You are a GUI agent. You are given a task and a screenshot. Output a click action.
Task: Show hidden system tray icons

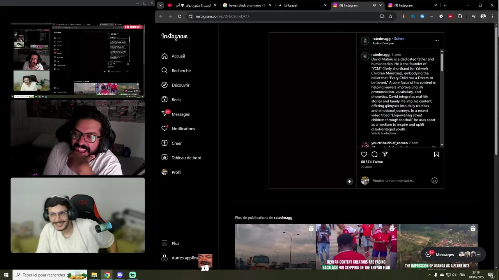[x=430, y=275]
